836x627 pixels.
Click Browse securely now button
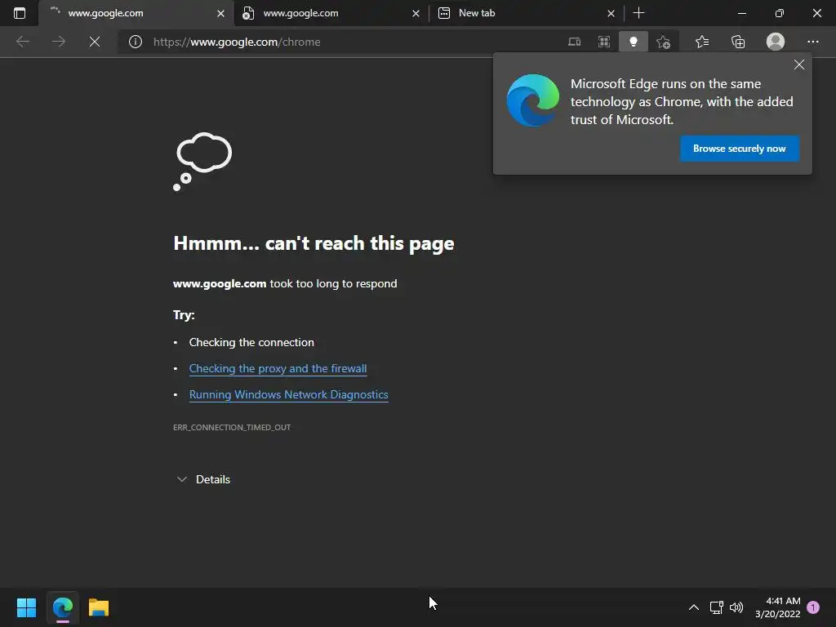[740, 149]
